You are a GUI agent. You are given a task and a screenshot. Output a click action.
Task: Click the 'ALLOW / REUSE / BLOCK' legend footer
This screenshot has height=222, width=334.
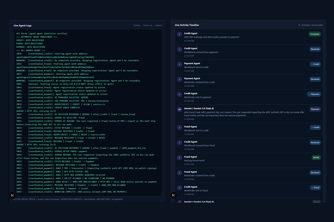(68, 199)
